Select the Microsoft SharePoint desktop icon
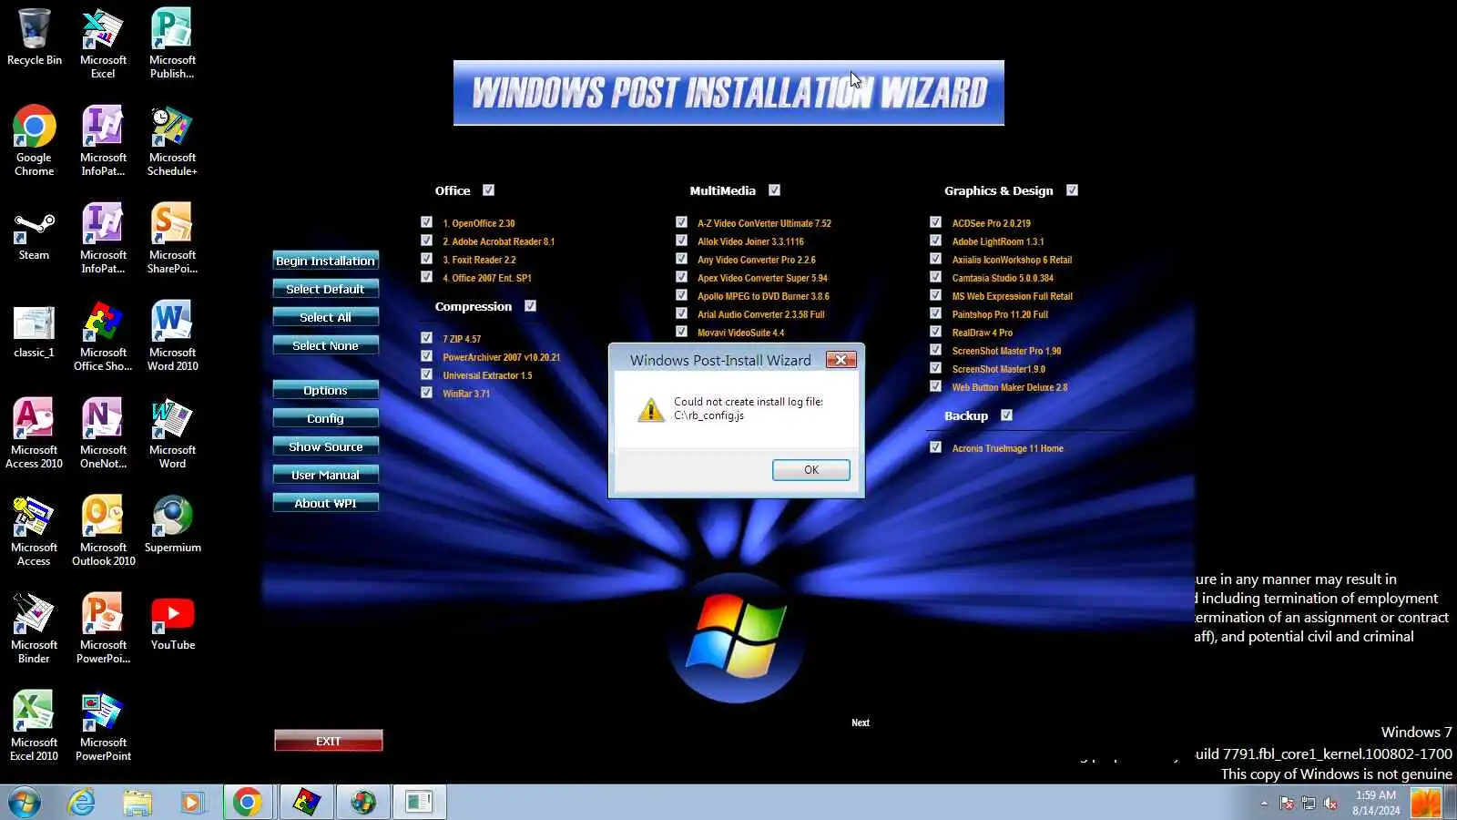The width and height of the screenshot is (1457, 820). point(172,238)
